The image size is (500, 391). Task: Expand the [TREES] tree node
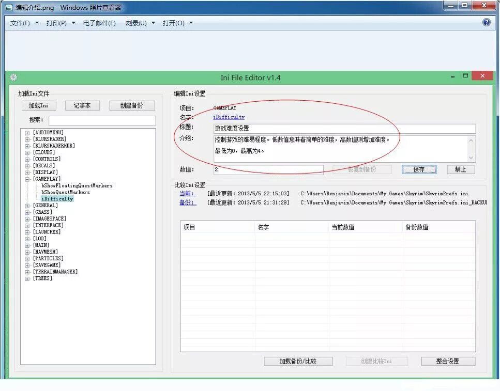point(27,278)
